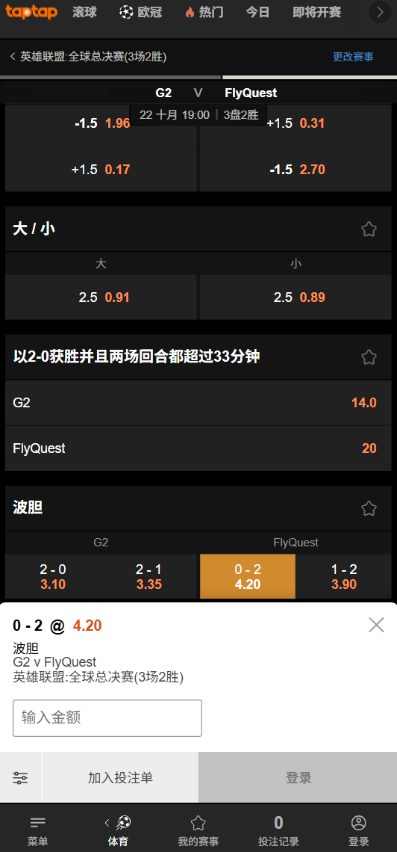397x852 pixels.
Task: Focus the 输入金额 amount field
Action: 107,717
